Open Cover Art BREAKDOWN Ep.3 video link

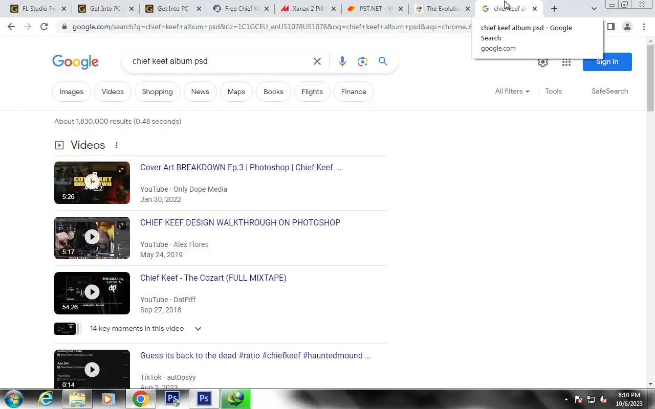[241, 167]
